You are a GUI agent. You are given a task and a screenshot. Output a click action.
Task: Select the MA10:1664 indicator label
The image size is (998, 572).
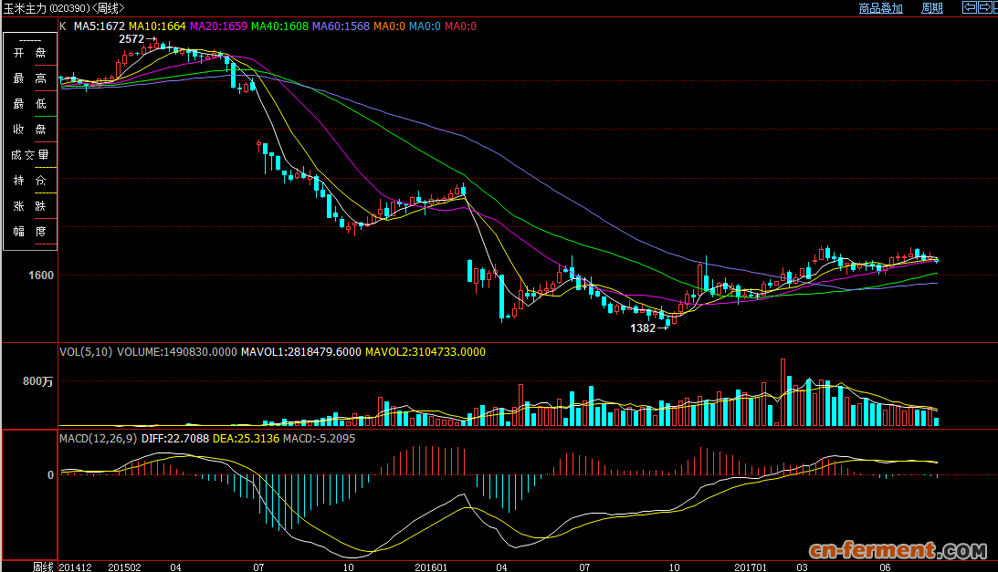(157, 26)
